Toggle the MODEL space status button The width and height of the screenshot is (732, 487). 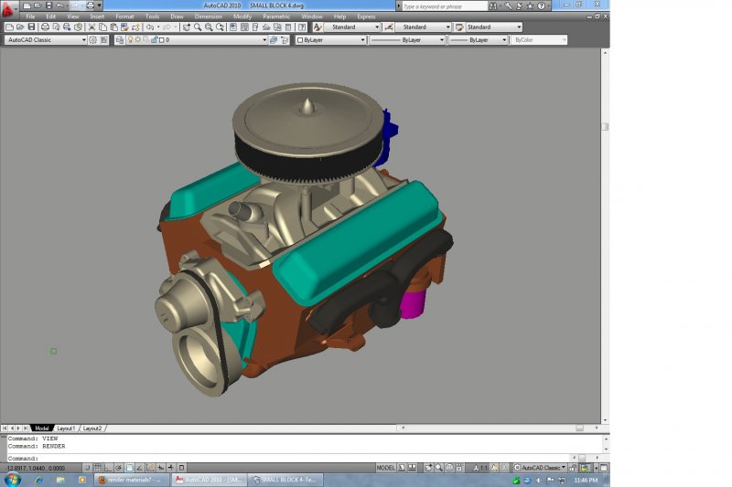pos(386,468)
